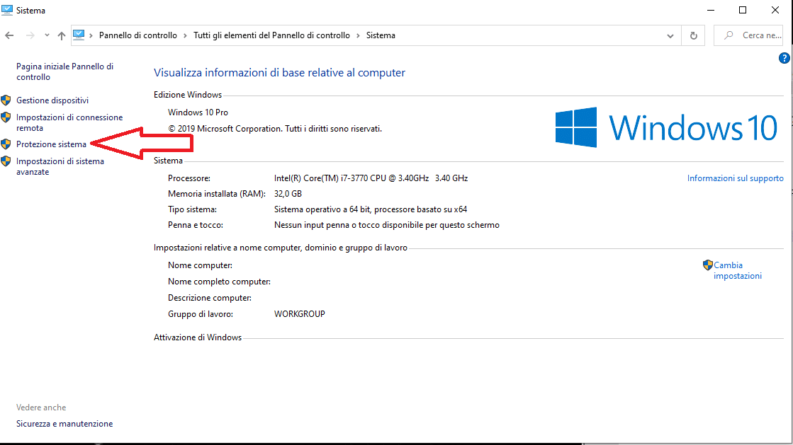Click the 'Attivazione di Windows' section label
The image size is (793, 445).
coord(198,337)
